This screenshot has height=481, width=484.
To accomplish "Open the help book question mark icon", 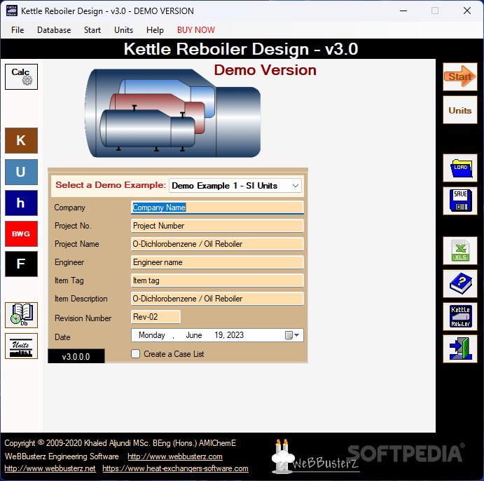I will [460, 283].
